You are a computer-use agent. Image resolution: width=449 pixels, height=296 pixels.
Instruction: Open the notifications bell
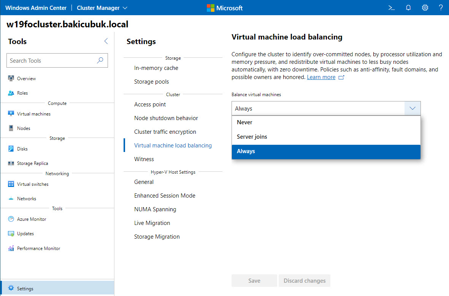408,8
